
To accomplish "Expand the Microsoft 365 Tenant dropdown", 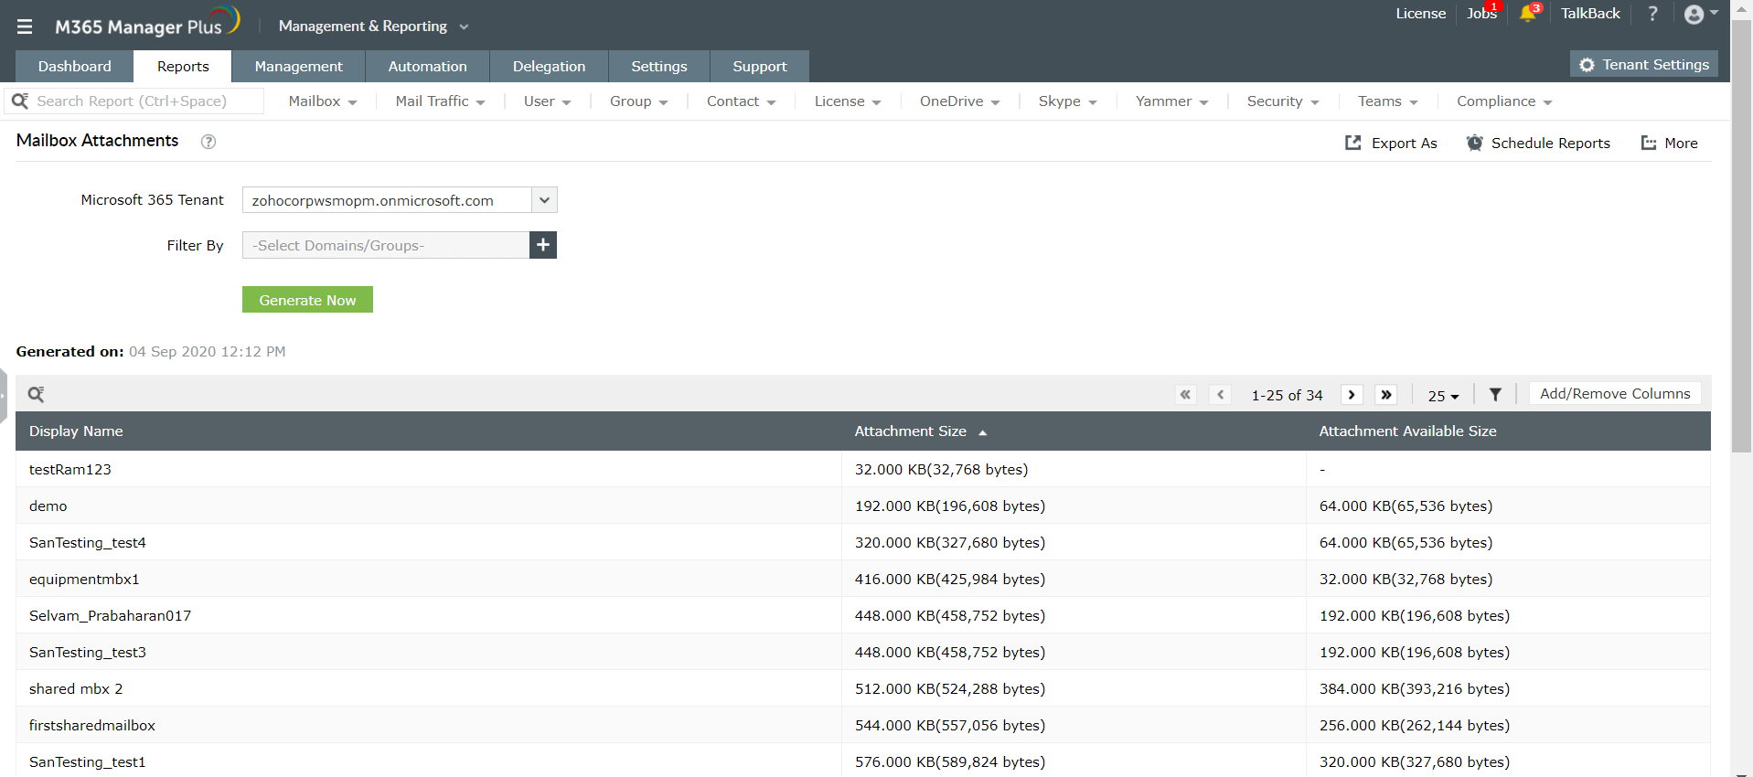I will pos(544,200).
